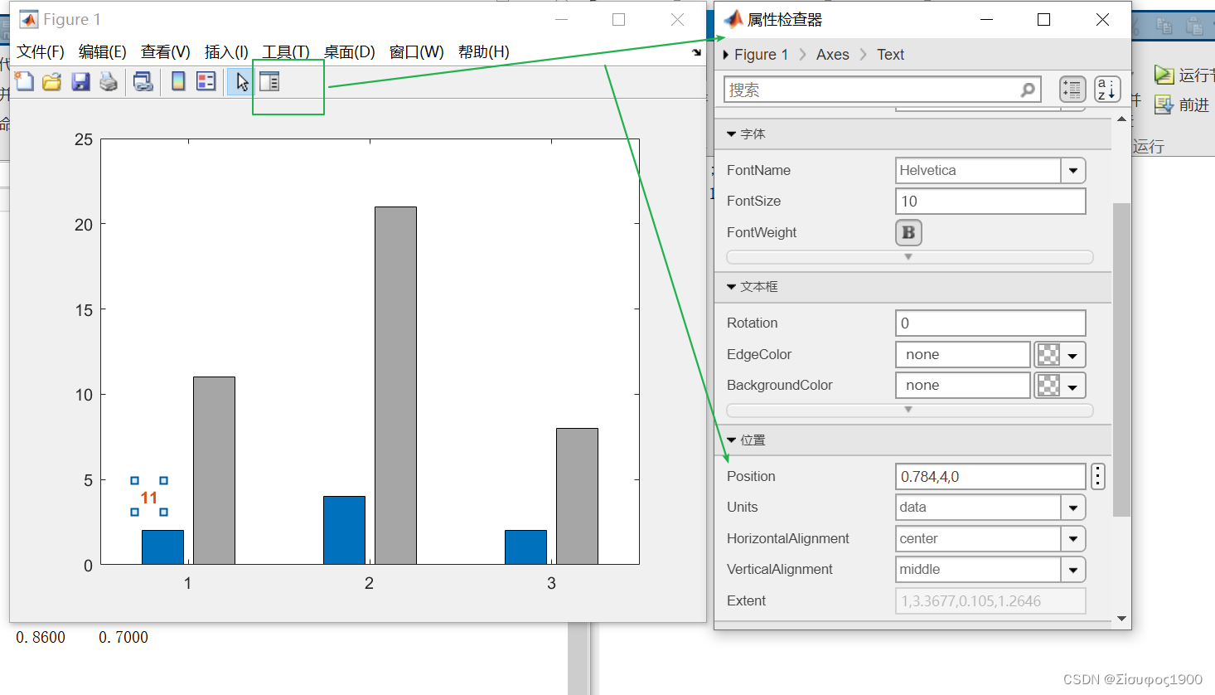Open the EdgeColor color swatch picker

(x=1049, y=354)
